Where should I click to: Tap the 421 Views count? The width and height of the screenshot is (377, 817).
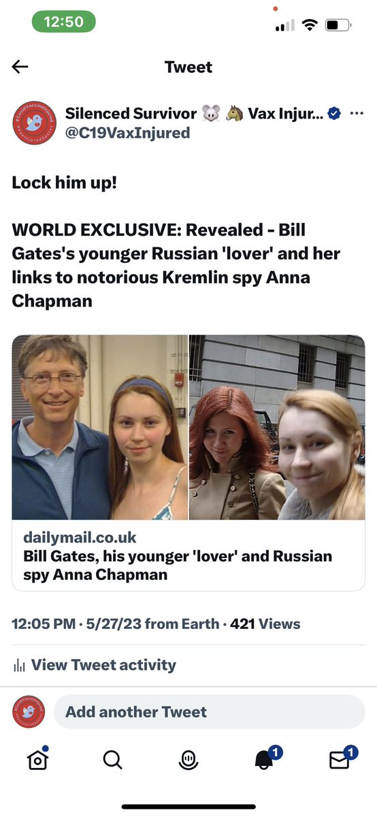pos(265,623)
